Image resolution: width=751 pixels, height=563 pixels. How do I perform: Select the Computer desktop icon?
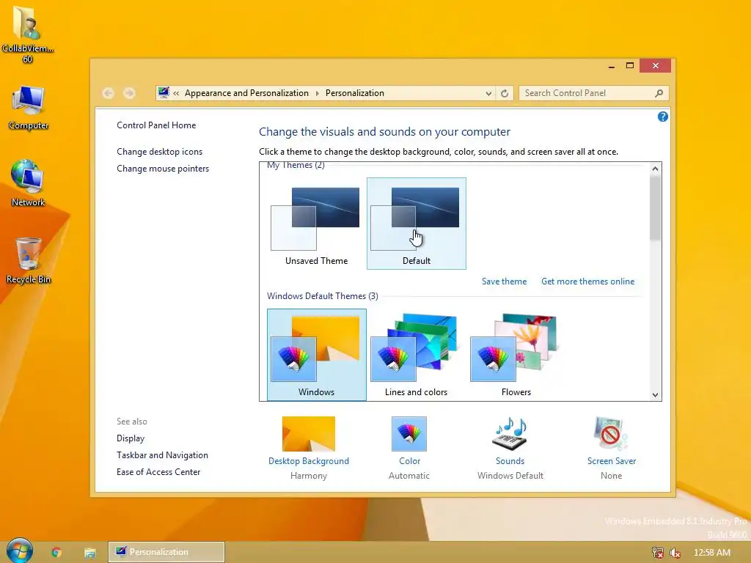tap(29, 108)
